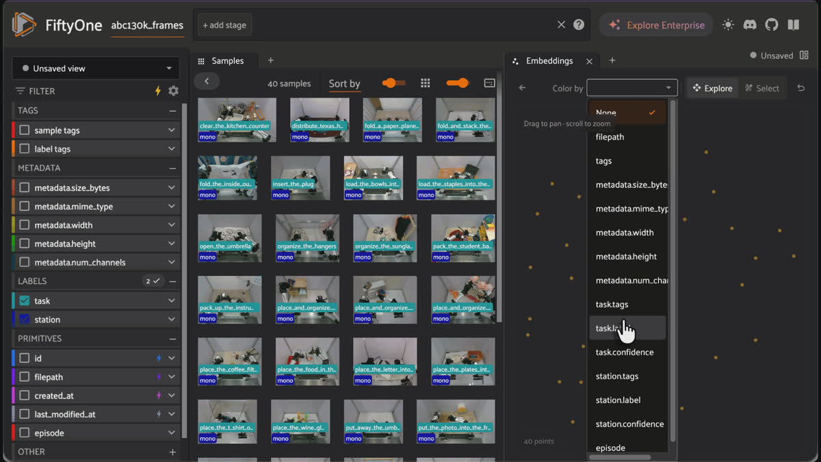Open display options icon in Samples toolbar

(x=489, y=83)
